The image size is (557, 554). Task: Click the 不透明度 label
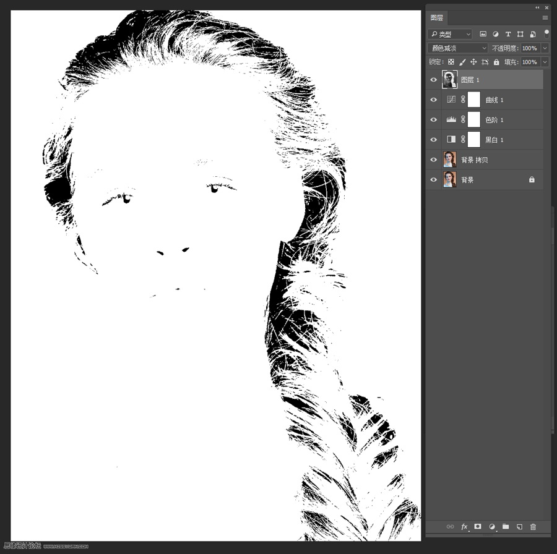click(x=505, y=48)
